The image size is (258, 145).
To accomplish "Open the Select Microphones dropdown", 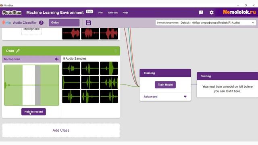I will click(206, 23).
